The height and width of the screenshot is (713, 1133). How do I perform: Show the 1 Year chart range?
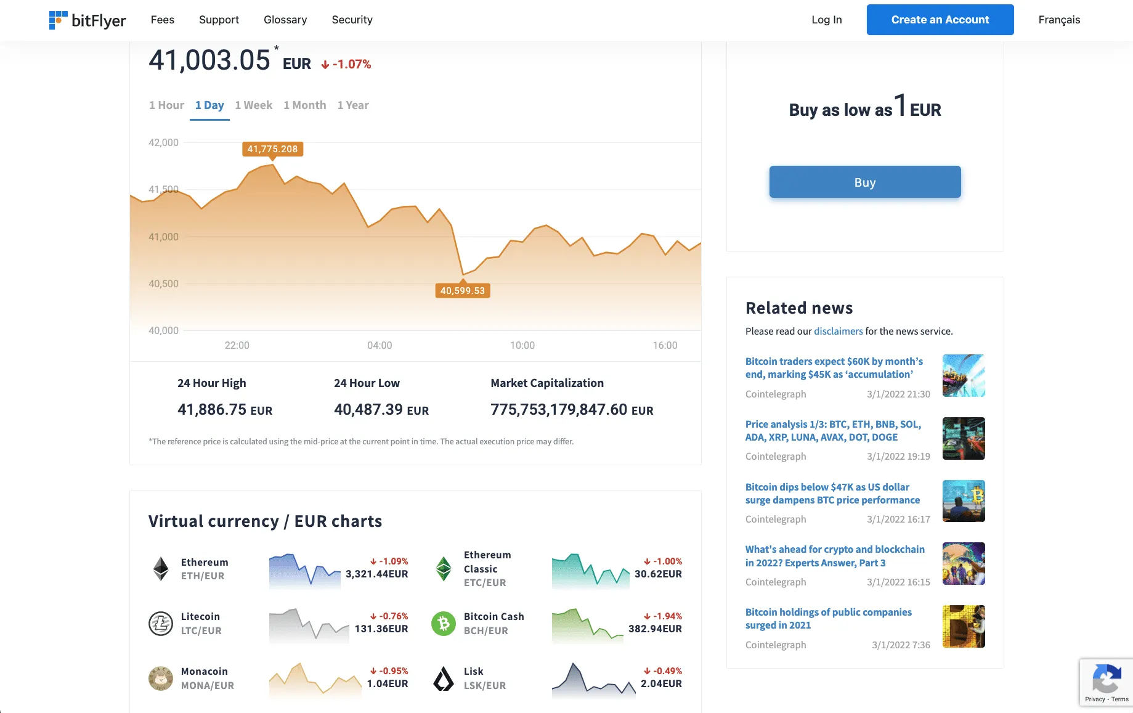point(352,105)
